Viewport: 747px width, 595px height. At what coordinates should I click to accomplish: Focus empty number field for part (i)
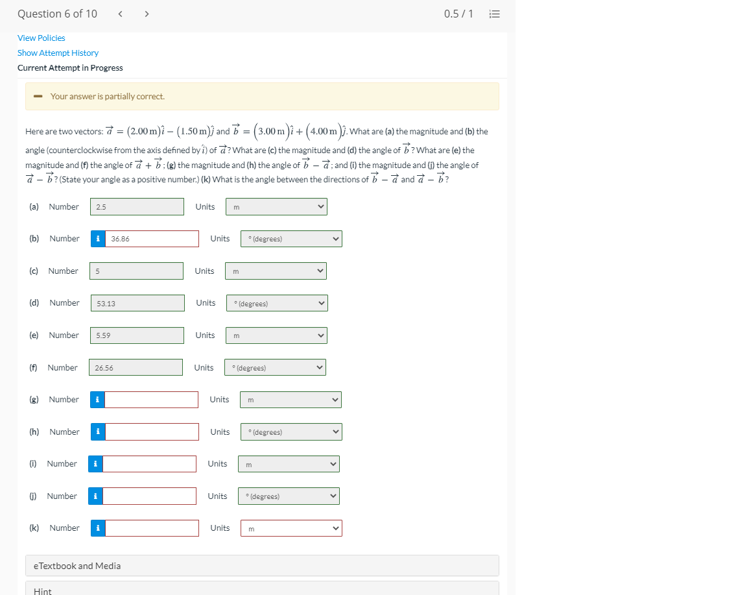150,464
